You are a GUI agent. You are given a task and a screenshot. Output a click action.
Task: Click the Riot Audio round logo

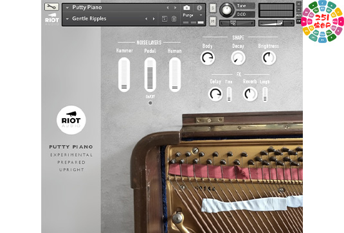coord(71,120)
